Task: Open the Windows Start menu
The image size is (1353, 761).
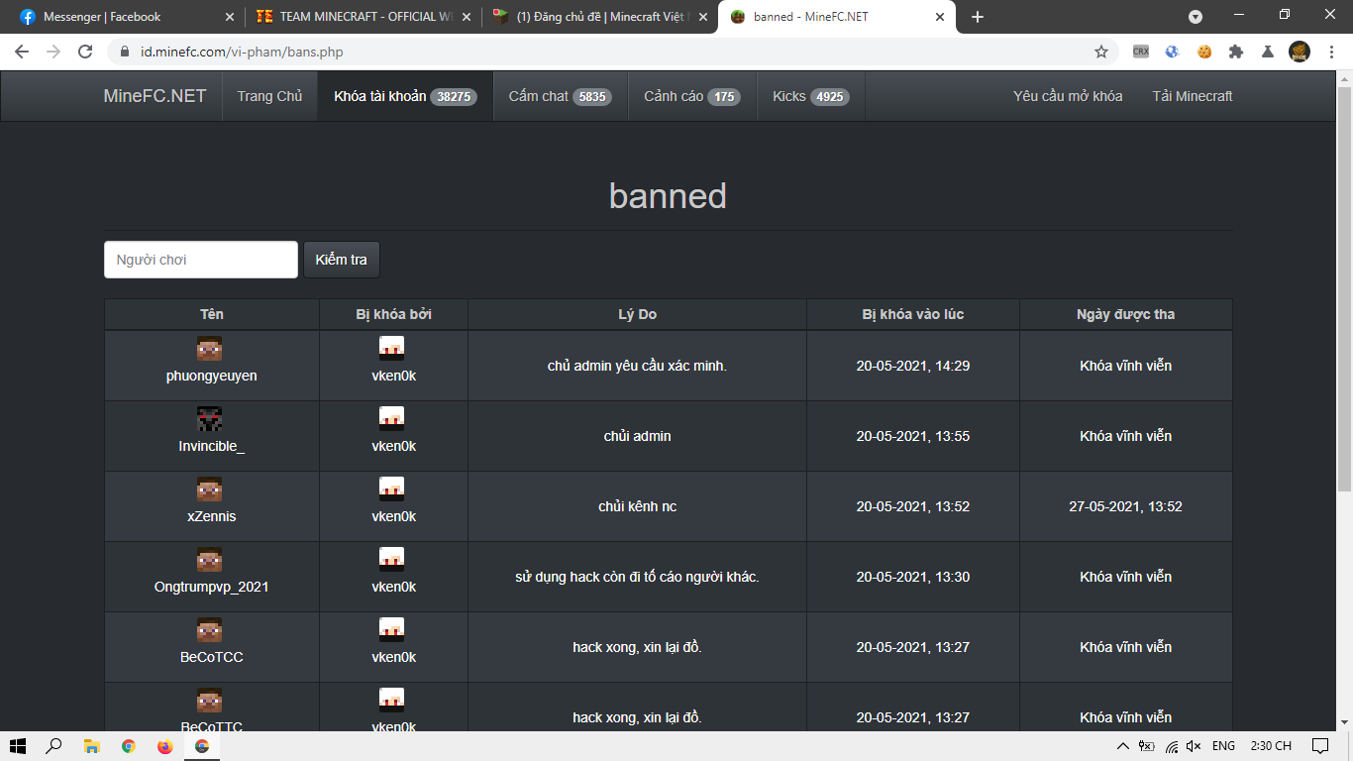Action: [18, 746]
